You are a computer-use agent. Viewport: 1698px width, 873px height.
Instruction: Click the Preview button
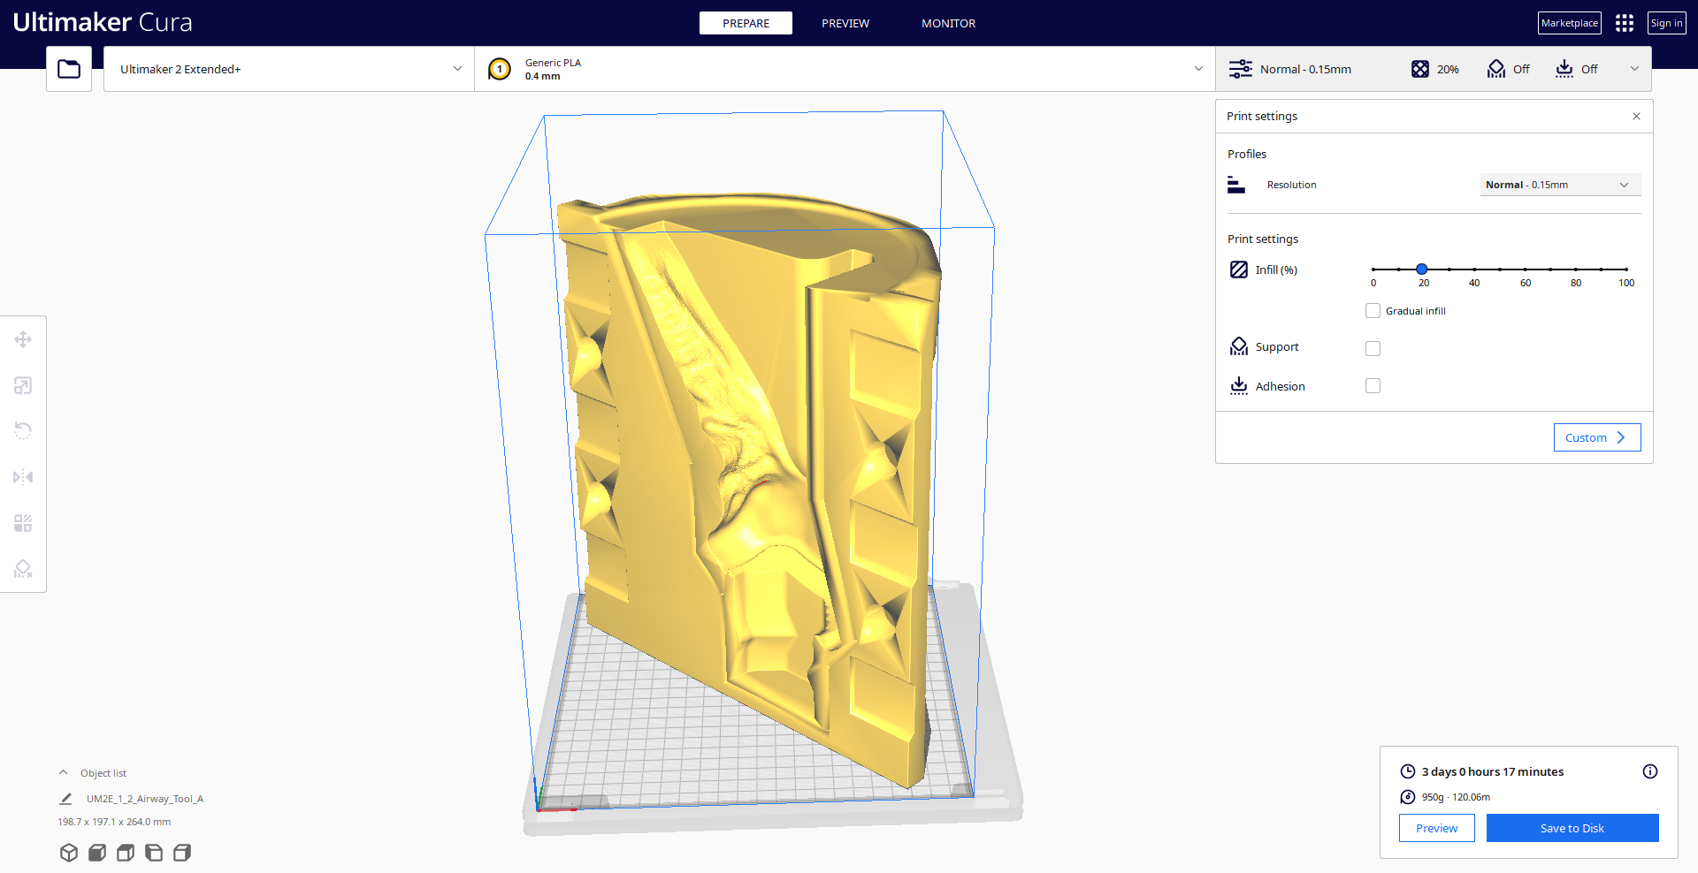1436,828
